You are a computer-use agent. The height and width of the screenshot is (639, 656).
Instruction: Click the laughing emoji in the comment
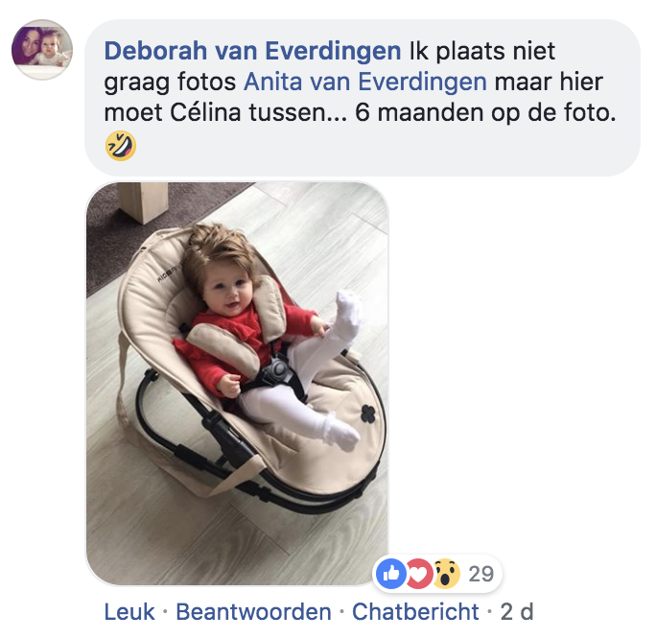click(x=121, y=146)
